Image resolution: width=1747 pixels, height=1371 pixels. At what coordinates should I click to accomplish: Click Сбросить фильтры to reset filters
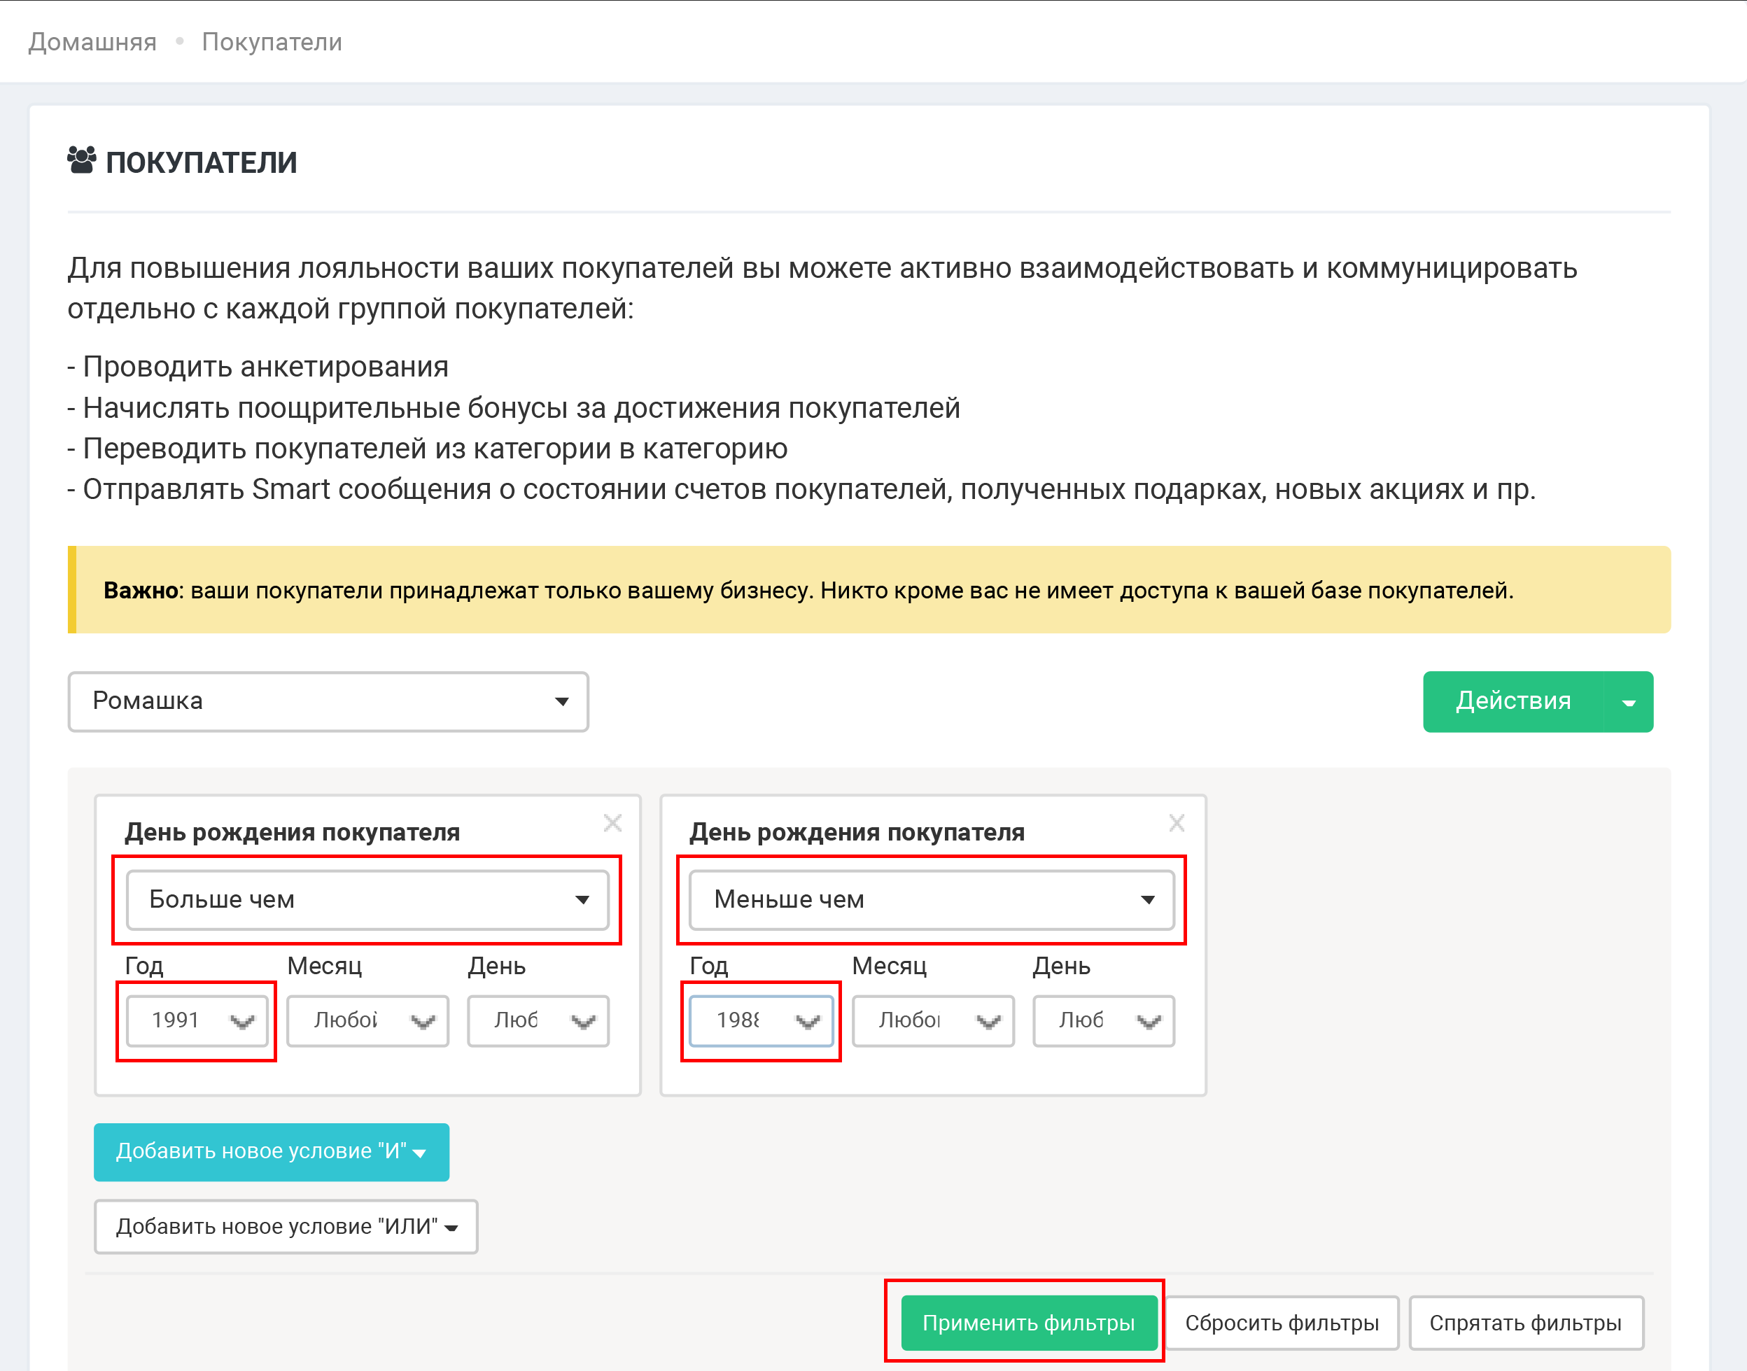click(x=1282, y=1323)
